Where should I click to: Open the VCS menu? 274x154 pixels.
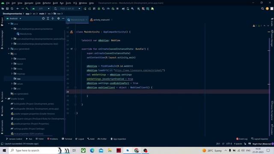point(75,3)
